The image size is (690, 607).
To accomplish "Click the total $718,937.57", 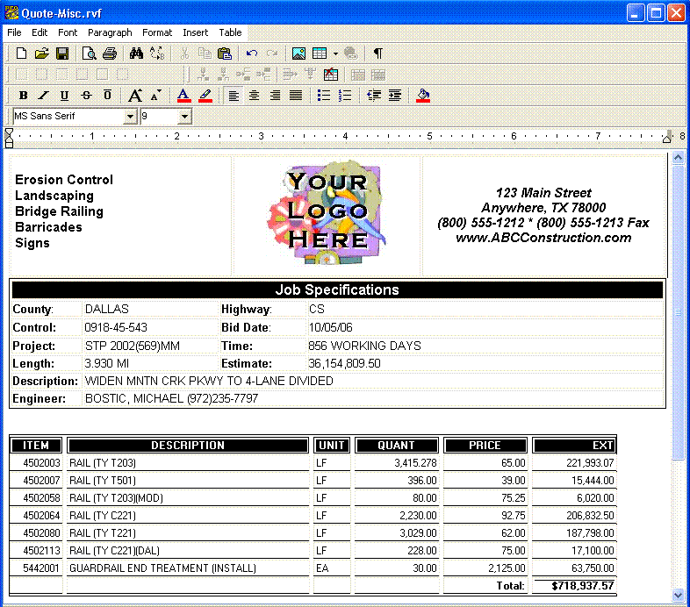I will tap(582, 585).
